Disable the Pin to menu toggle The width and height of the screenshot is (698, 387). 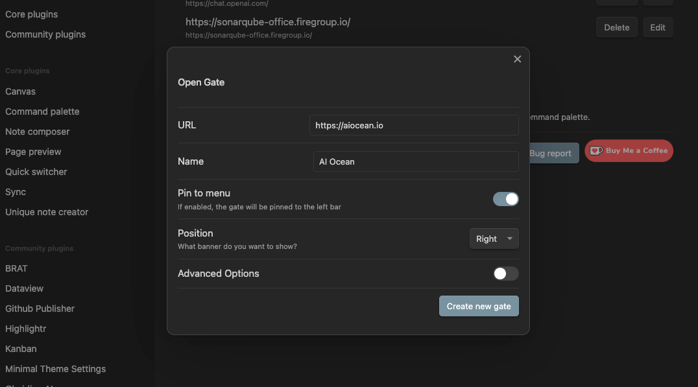point(505,199)
